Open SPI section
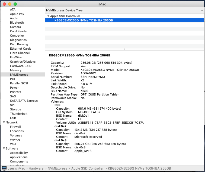The height and width of the screenshot is (172, 205). (12, 105)
